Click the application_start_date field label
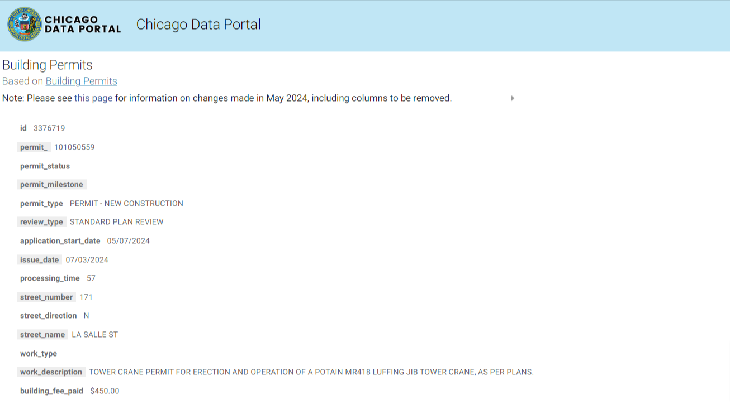Screen dimensions: 730x419 click(60, 241)
